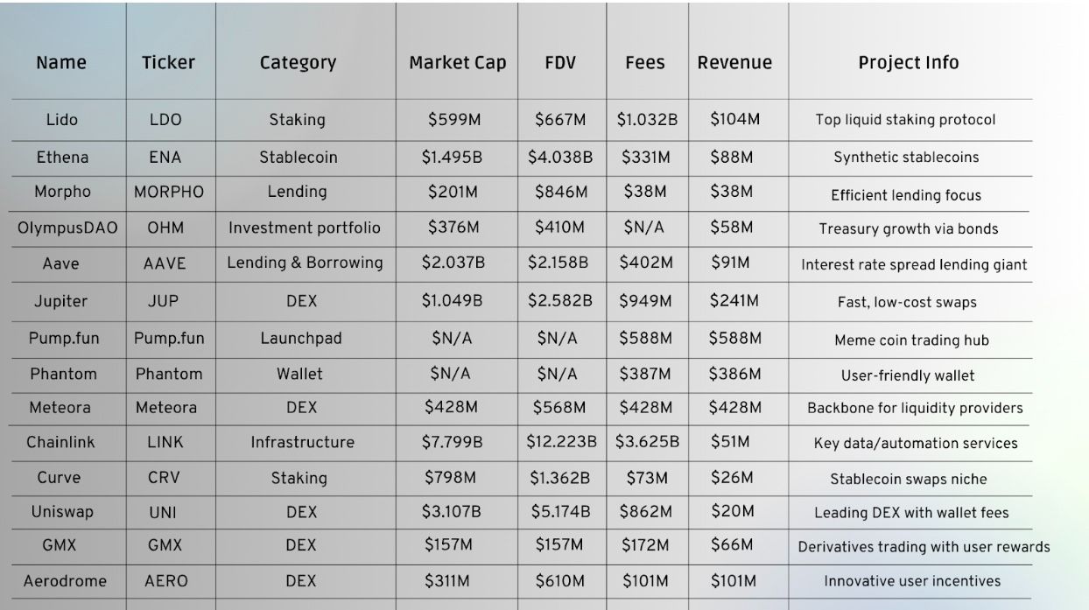The height and width of the screenshot is (610, 1089).
Task: Select the Jupiter $241M revenue cell
Action: (x=734, y=301)
